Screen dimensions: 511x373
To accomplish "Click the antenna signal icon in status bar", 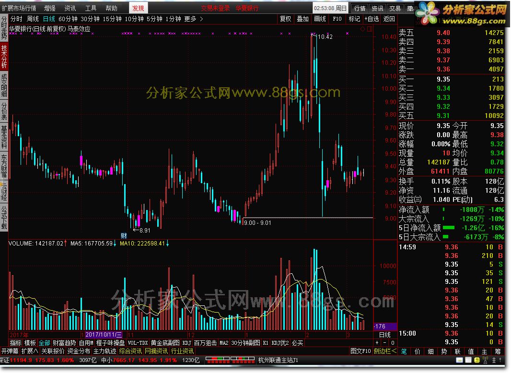I will pos(485,360).
